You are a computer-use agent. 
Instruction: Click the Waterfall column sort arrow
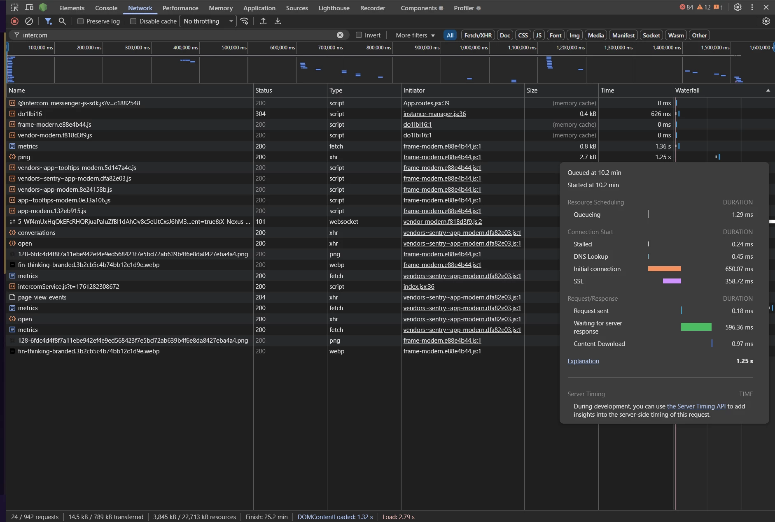pyautogui.click(x=768, y=90)
